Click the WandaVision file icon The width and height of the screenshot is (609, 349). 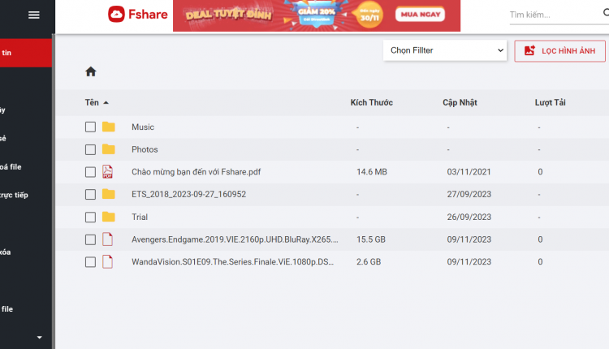(107, 261)
